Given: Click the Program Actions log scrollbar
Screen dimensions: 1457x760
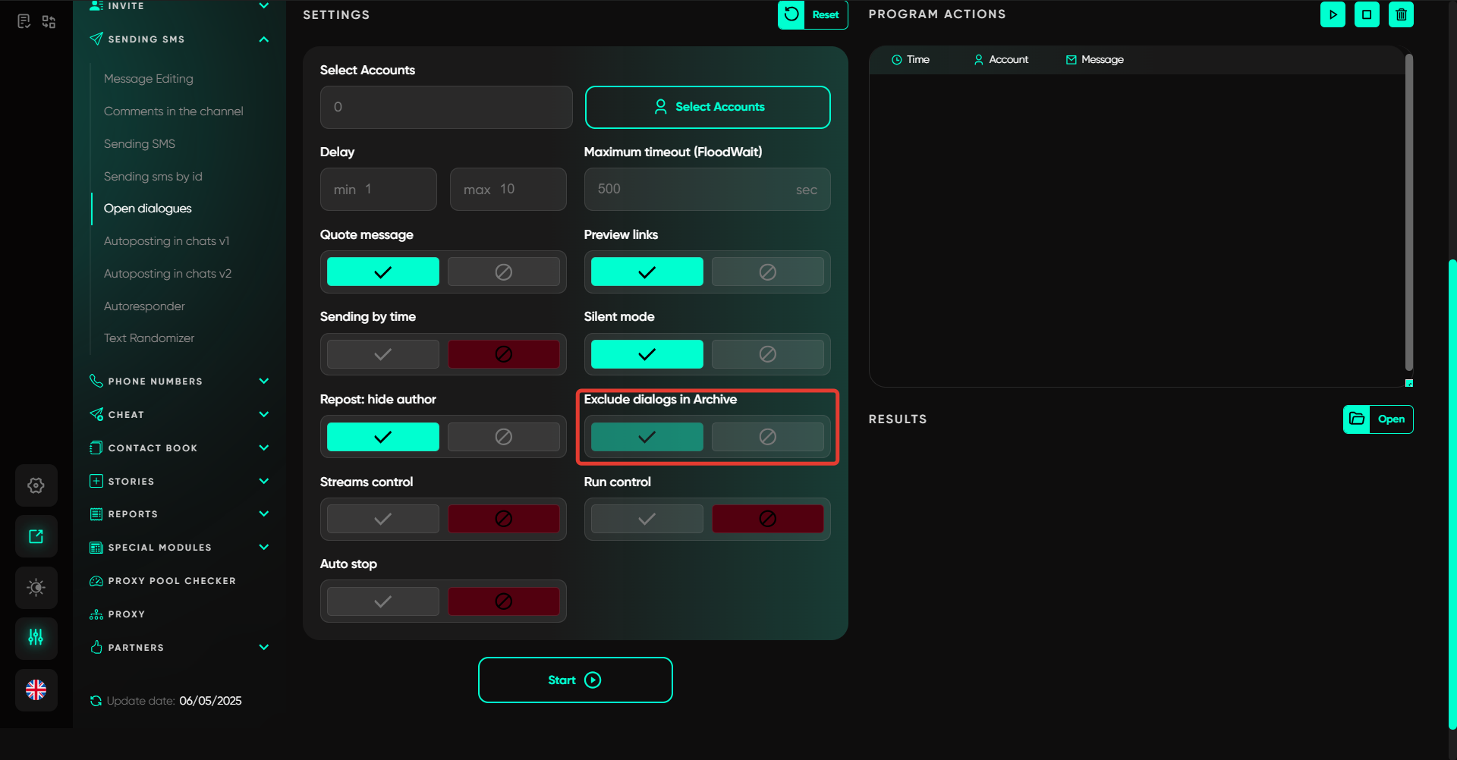Looking at the screenshot, I should [1408, 212].
